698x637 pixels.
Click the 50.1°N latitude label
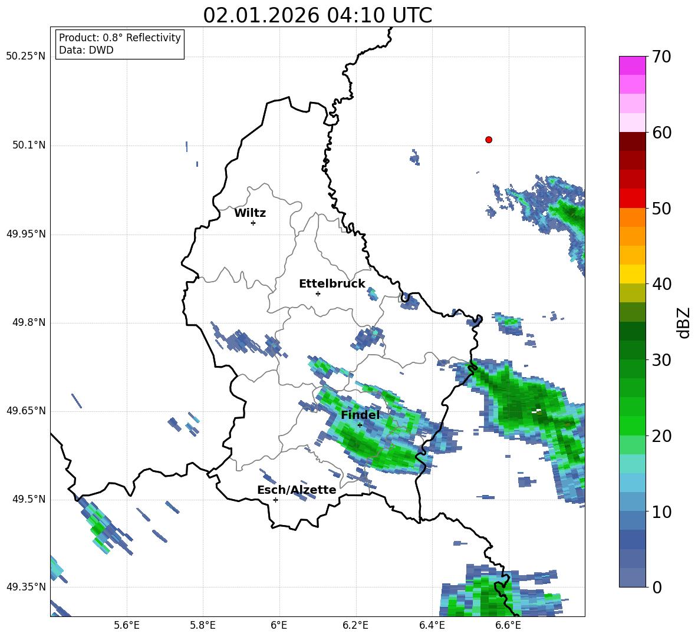coord(29,145)
